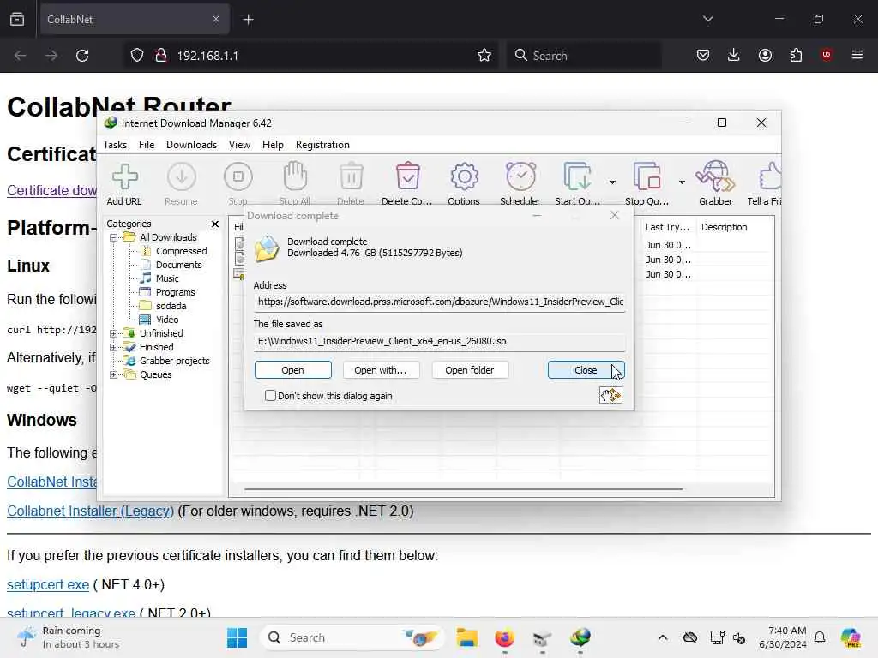Click IDM icon in taskbar
This screenshot has width=878, height=658.
coord(580,637)
